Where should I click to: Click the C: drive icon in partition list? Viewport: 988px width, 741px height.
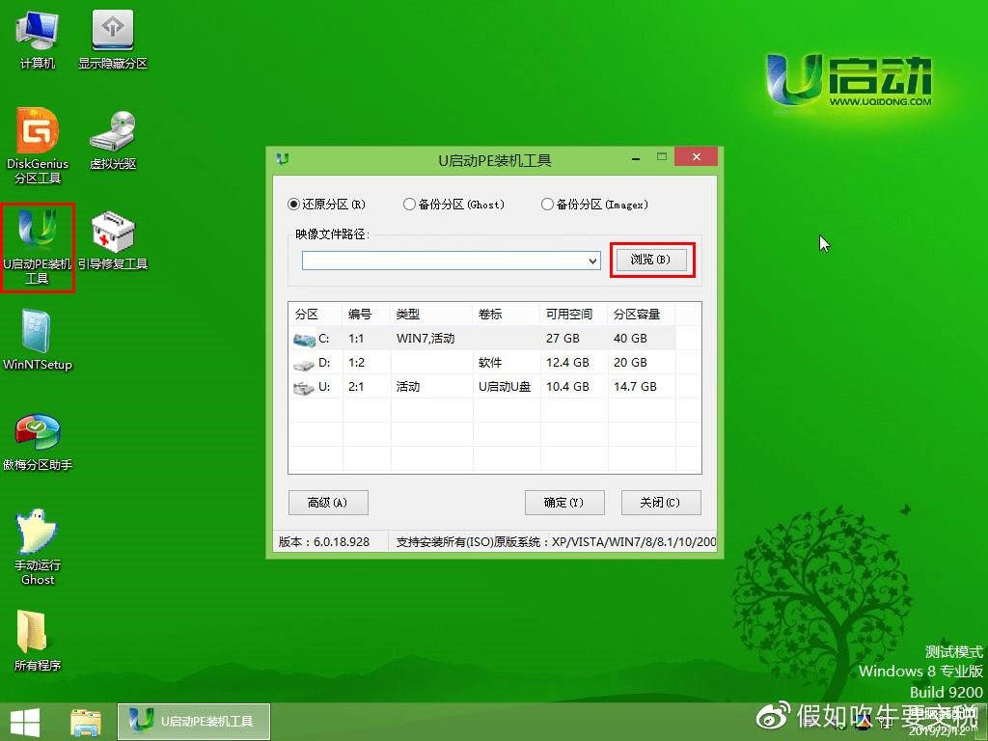[304, 340]
